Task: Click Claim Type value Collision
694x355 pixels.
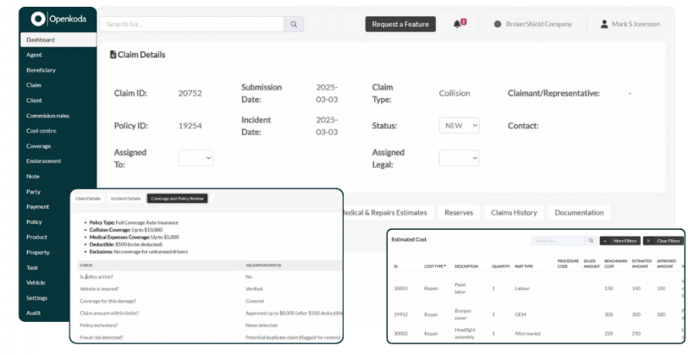Action: pos(454,93)
